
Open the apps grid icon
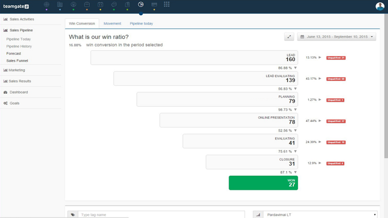tap(167, 4)
